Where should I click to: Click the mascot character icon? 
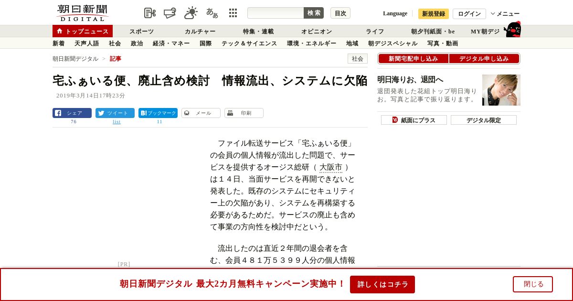click(512, 29)
